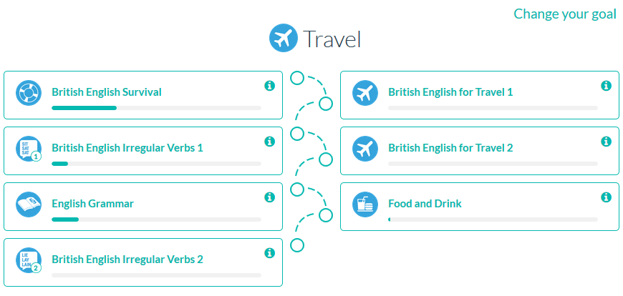The width and height of the screenshot is (623, 296).
Task: Show info for British English for Travel 1
Action: (606, 85)
